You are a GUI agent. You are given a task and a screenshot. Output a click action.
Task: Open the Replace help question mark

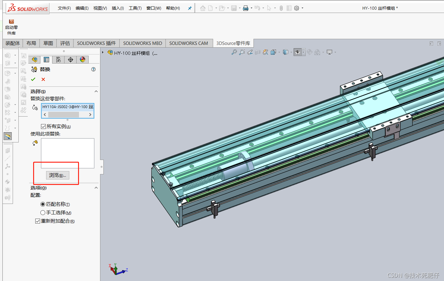[93, 69]
